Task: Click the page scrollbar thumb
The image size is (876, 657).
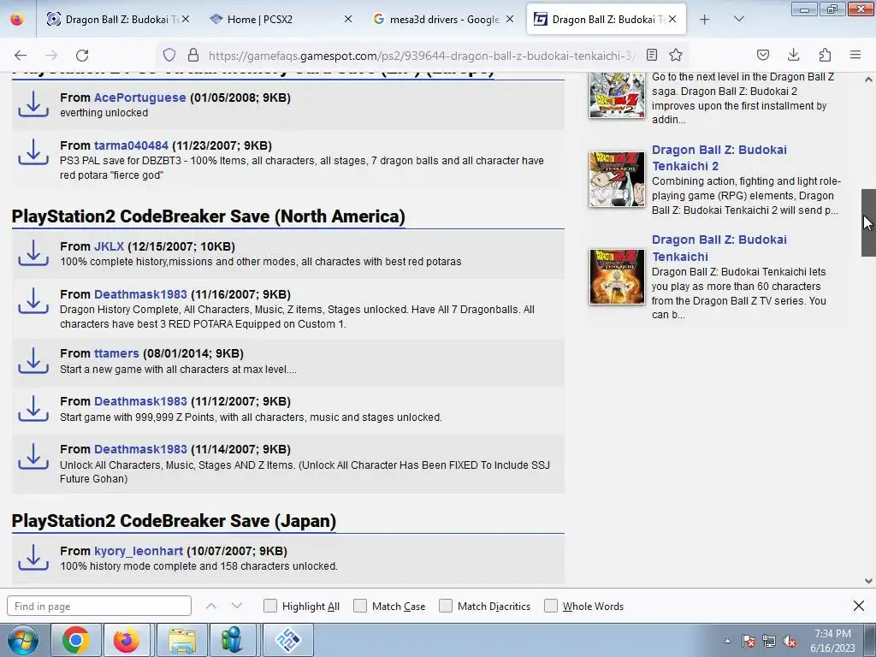Action: point(868,222)
